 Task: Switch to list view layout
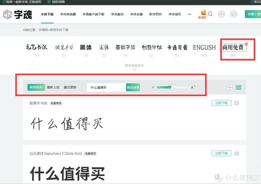tap(238, 87)
